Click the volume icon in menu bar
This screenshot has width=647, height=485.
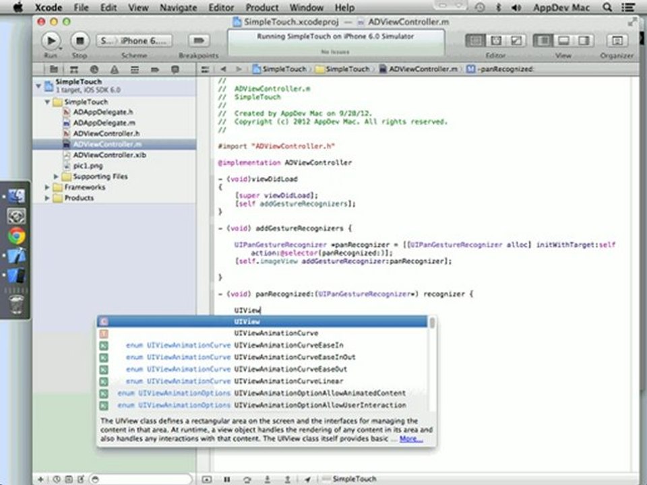tap(516, 7)
